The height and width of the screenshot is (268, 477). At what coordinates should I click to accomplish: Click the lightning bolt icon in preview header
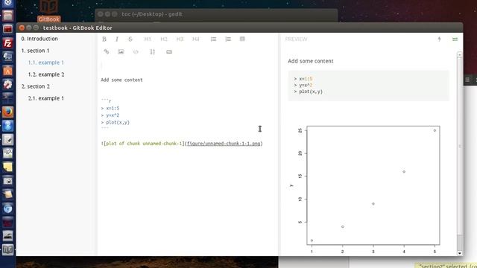pos(439,39)
